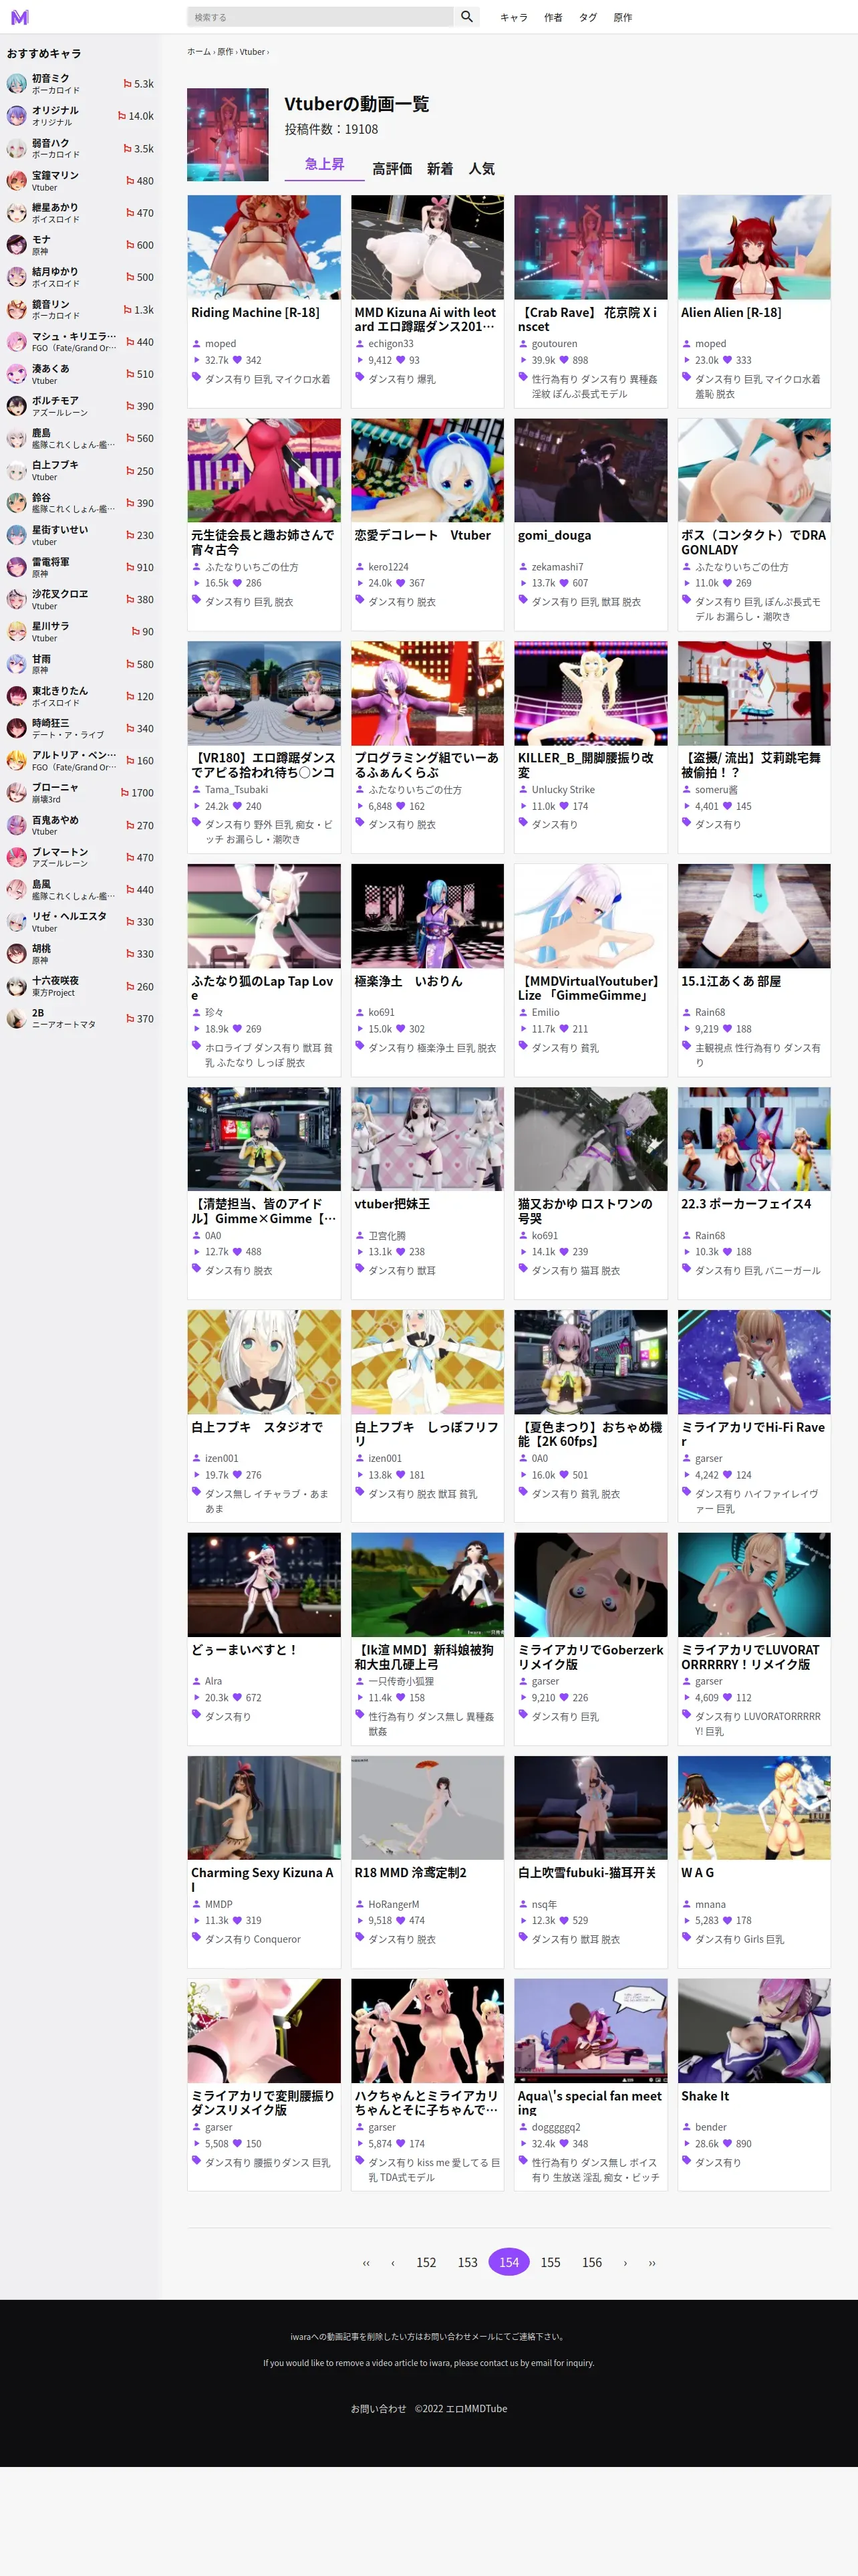Click the magnifier search icon
The height and width of the screenshot is (2576, 858).
pos(466,17)
